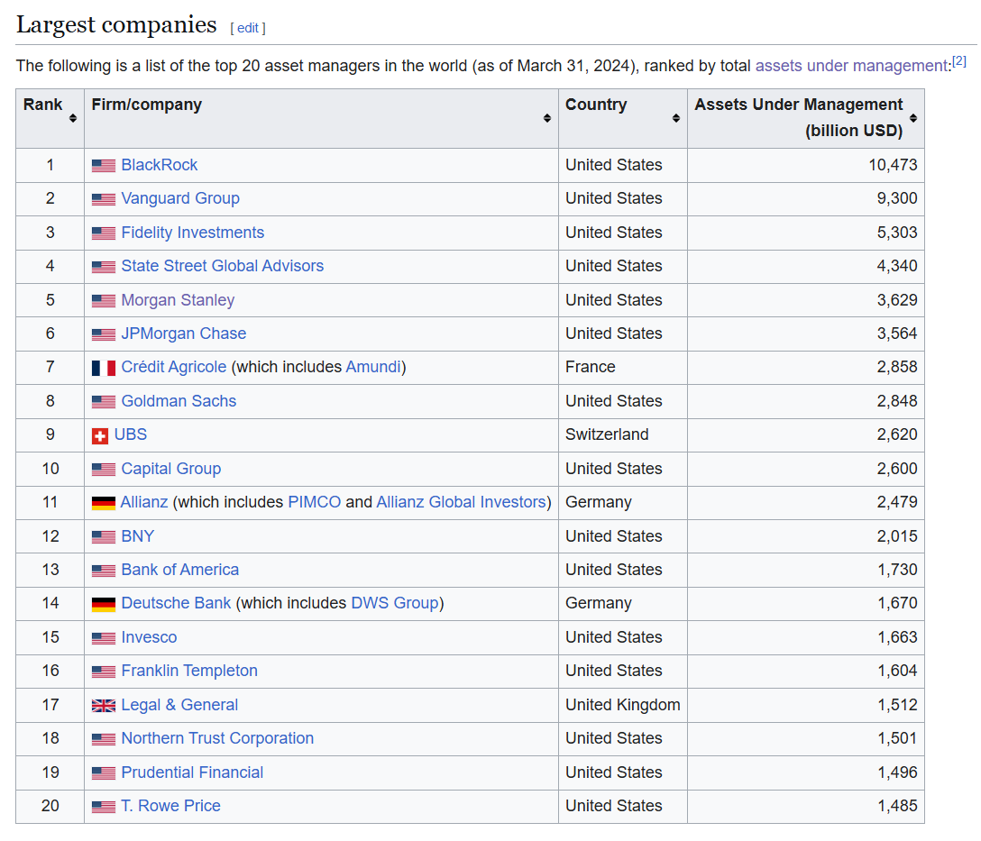Open the Bank of America link

point(179,570)
